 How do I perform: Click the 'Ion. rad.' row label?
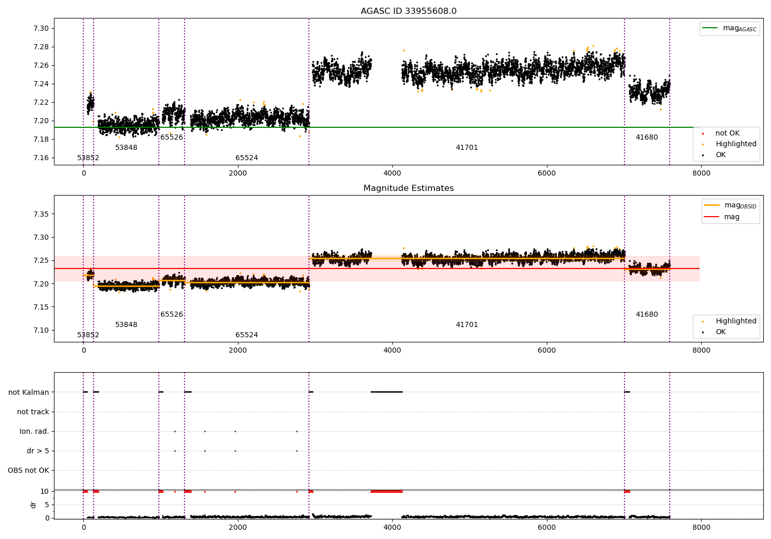(x=34, y=431)
